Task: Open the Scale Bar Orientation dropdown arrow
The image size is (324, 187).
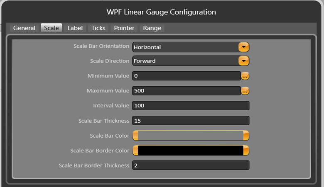Action: tap(243, 47)
